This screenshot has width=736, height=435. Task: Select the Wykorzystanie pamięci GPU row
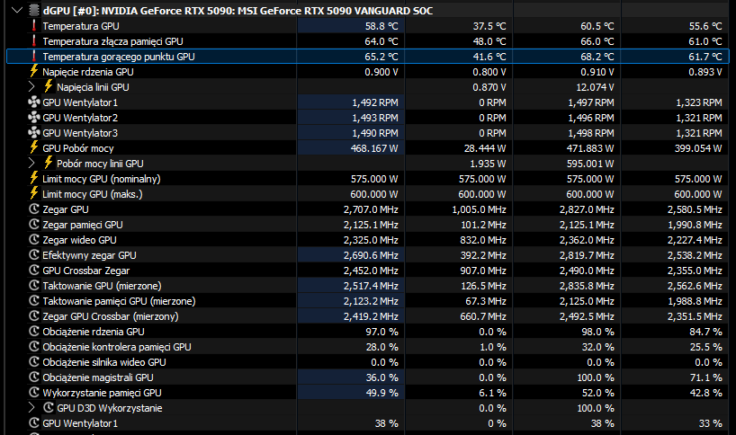pyautogui.click(x=367, y=393)
